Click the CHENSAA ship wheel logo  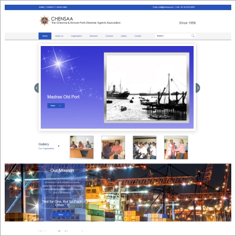(45, 21)
